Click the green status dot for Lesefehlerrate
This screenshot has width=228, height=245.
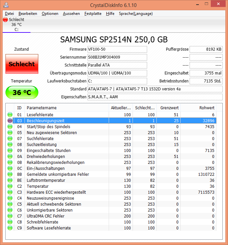pos(10,115)
